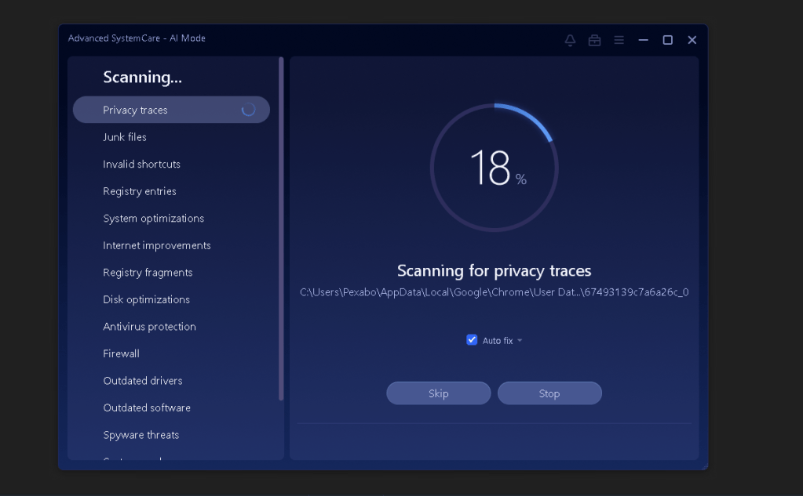
Task: Click the Advanced SystemCare - AI Mode title
Action: point(137,38)
